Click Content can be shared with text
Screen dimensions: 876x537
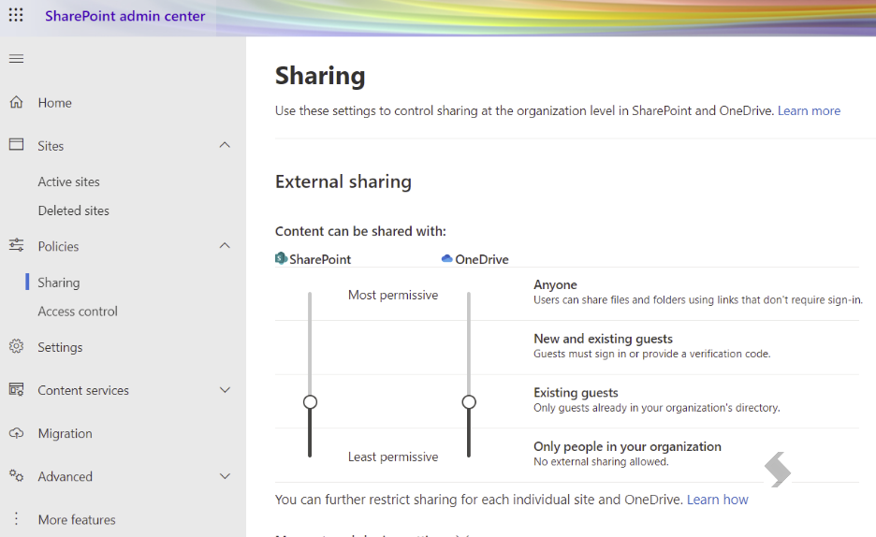pos(360,231)
